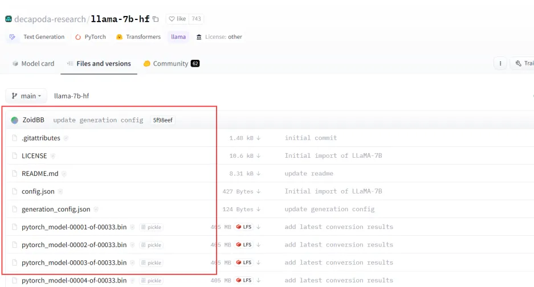Open the 5f98eef commit hash

tap(163, 120)
